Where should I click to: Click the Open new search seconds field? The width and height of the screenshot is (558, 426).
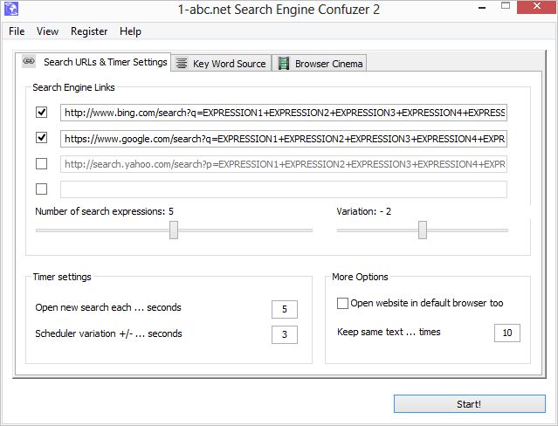point(284,309)
